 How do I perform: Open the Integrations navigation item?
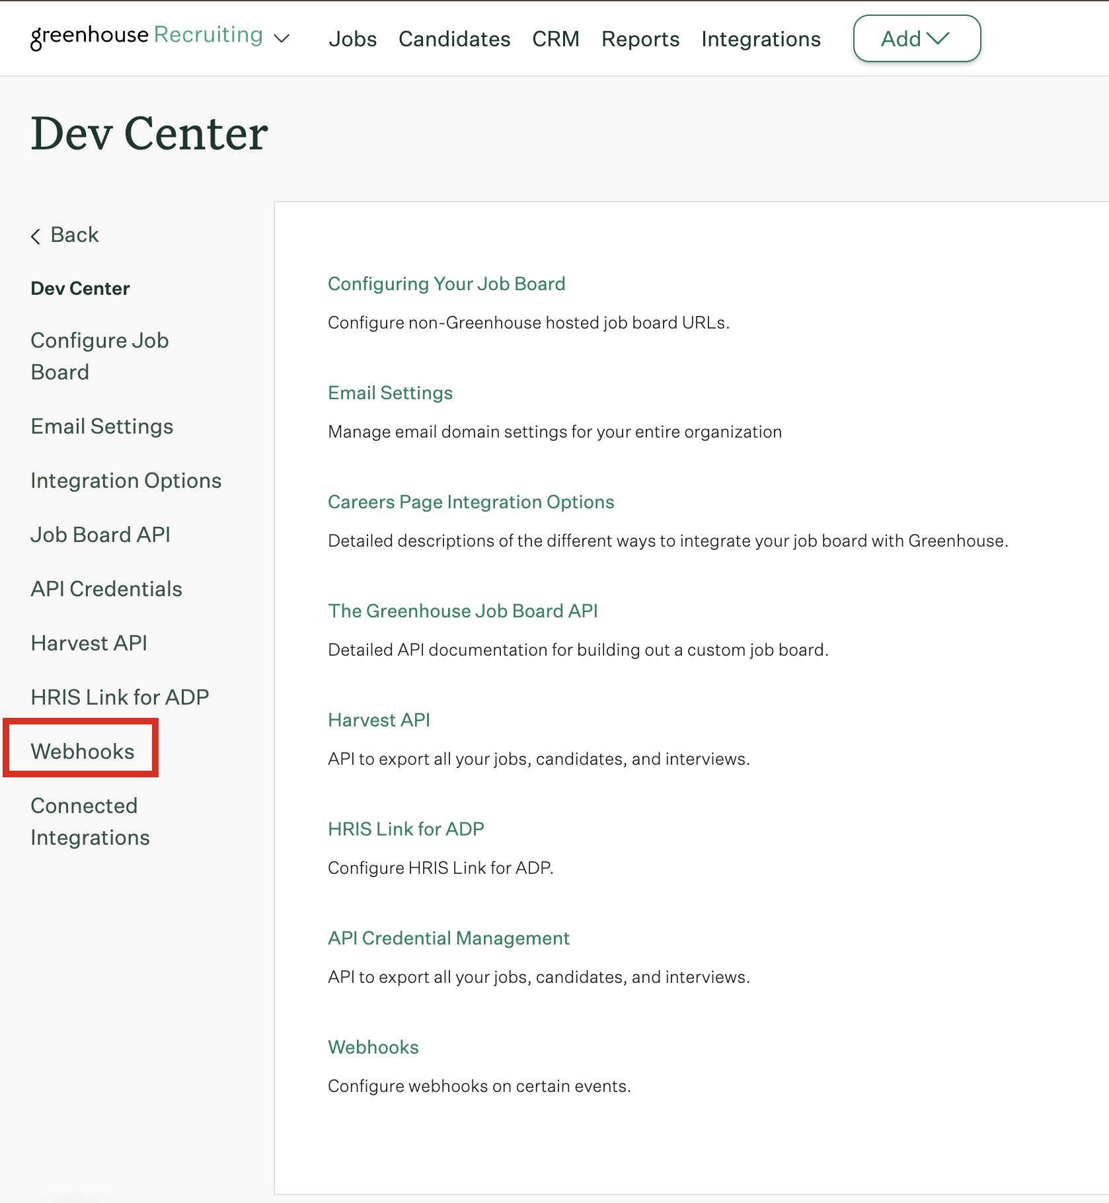coord(761,39)
